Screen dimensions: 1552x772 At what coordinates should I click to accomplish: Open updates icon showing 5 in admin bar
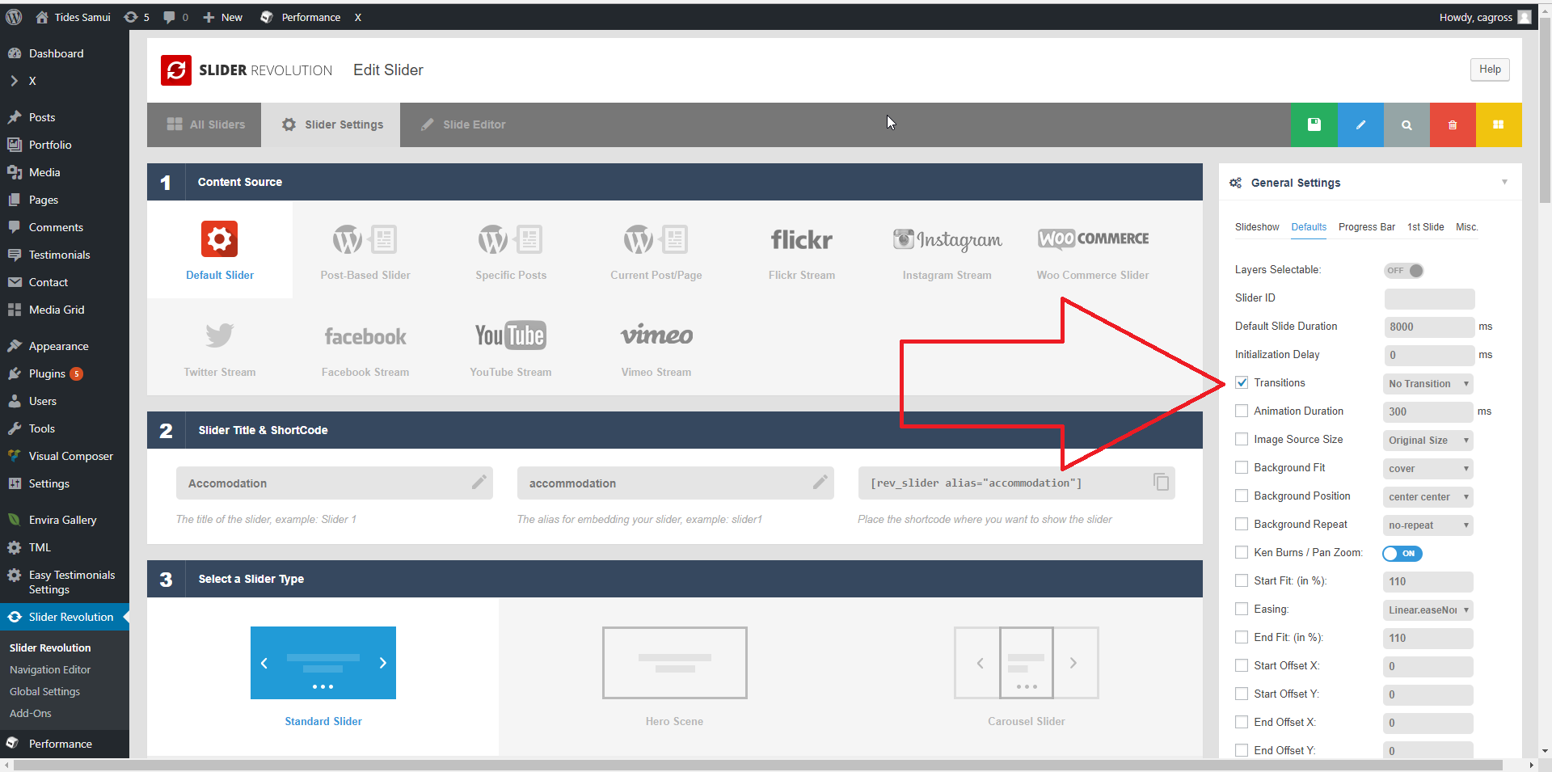pyautogui.click(x=137, y=17)
